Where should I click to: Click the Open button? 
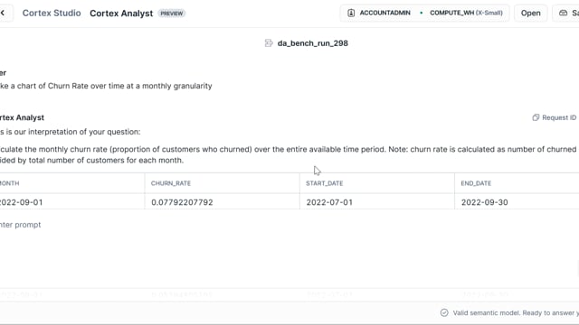pyautogui.click(x=531, y=13)
